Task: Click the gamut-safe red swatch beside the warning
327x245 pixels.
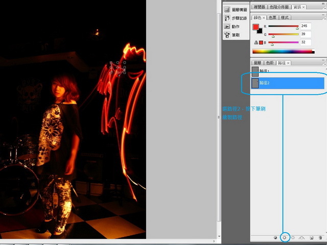Action: (x=261, y=42)
